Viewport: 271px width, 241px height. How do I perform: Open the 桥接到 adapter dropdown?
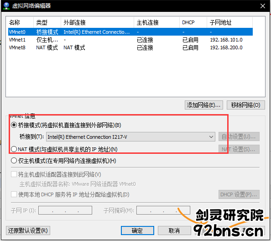[x=130, y=137]
